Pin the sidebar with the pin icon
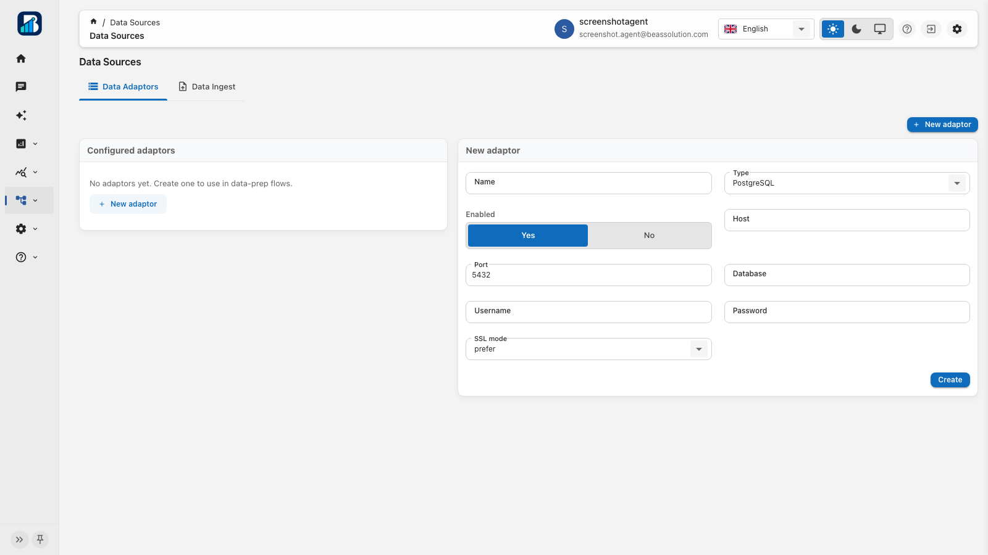The image size is (988, 555). pos(40,540)
